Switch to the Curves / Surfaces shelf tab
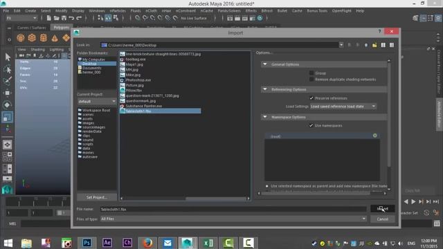 point(31,28)
